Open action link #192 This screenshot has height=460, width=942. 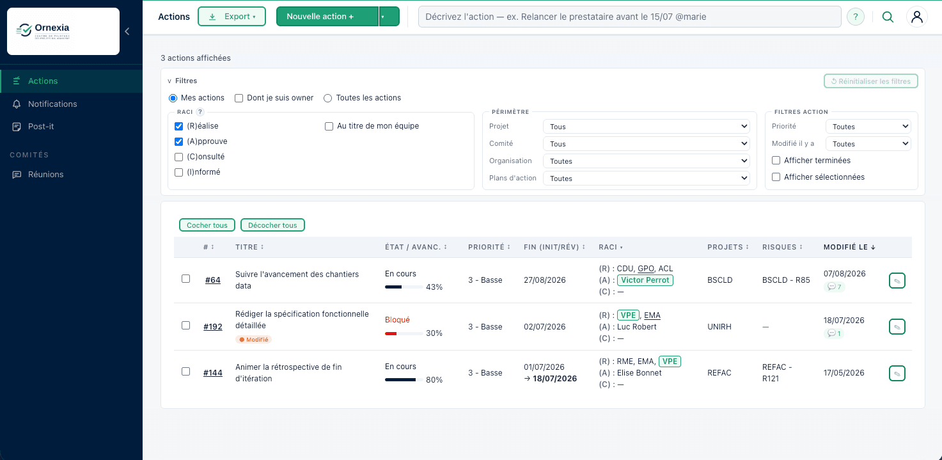coord(213,327)
